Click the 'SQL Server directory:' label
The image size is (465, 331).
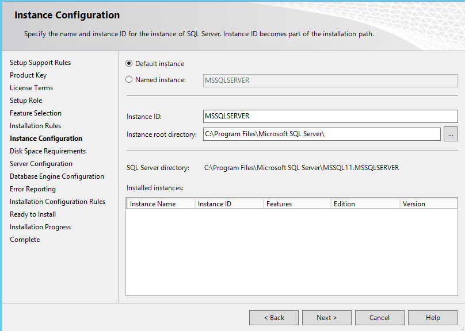(158, 168)
